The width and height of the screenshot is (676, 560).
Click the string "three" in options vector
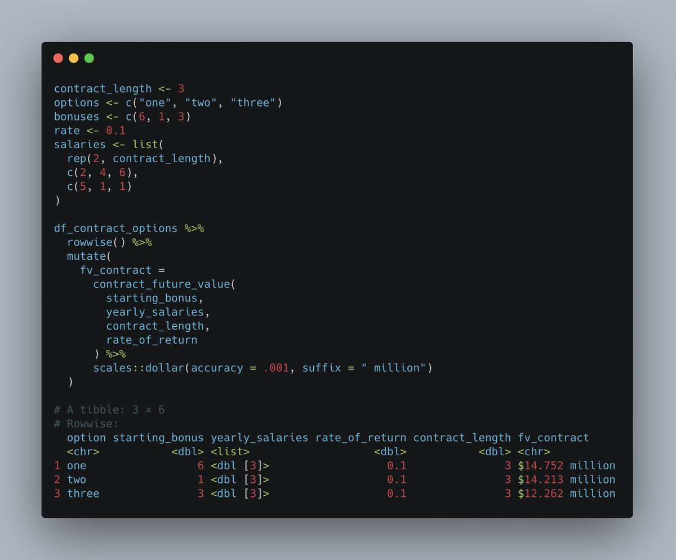pos(253,103)
